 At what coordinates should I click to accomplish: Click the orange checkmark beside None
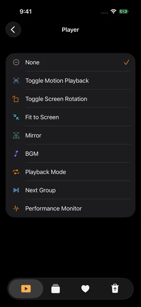(x=127, y=62)
